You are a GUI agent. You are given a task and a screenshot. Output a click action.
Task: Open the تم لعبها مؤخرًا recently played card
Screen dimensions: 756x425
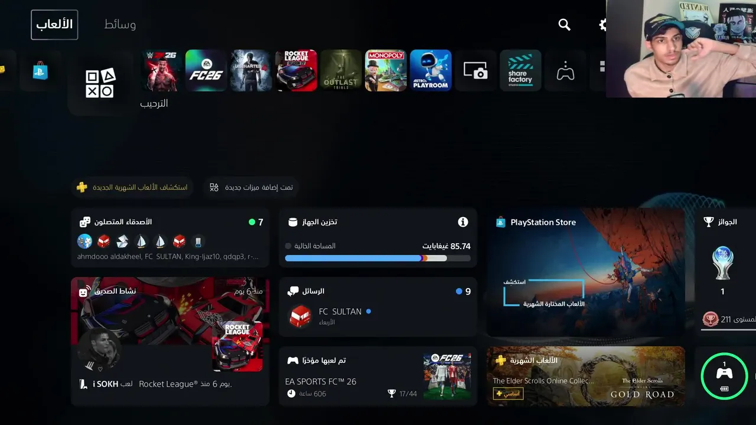378,376
